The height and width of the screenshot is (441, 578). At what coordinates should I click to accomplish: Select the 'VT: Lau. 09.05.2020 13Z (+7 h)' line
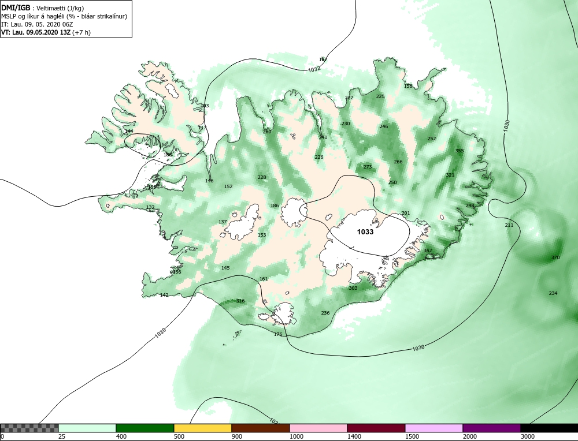click(x=46, y=32)
